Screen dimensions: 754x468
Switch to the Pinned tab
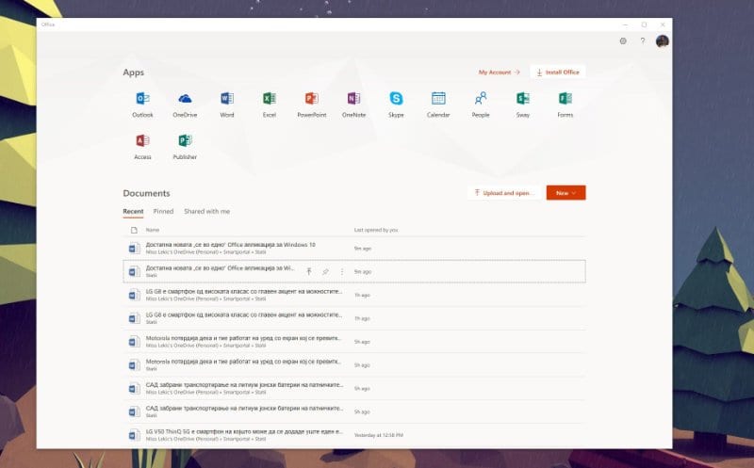click(163, 212)
